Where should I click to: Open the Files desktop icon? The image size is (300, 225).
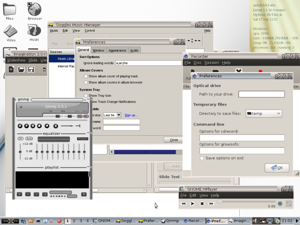click(x=10, y=11)
